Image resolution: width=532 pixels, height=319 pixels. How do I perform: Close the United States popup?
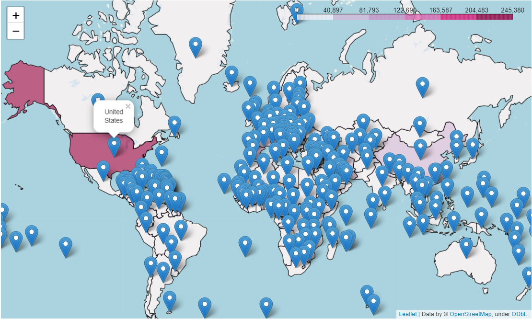coord(128,106)
